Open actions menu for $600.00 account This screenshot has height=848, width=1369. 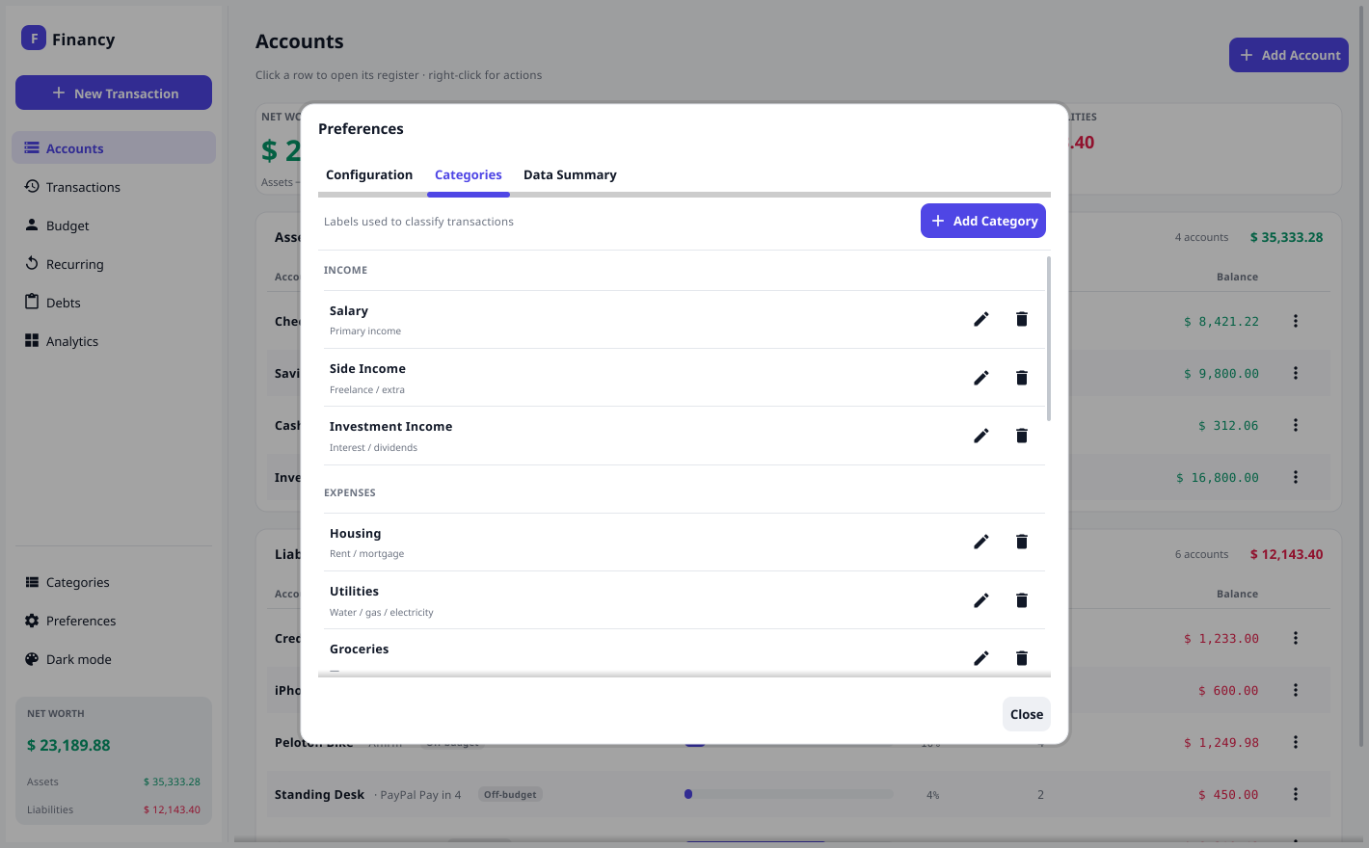pos(1296,690)
